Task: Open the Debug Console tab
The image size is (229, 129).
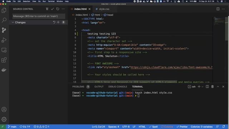Action: click(118, 87)
